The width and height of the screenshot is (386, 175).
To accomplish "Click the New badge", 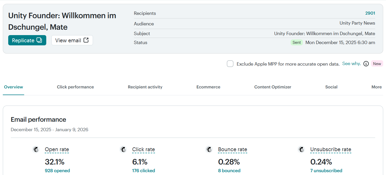I will 377,64.
